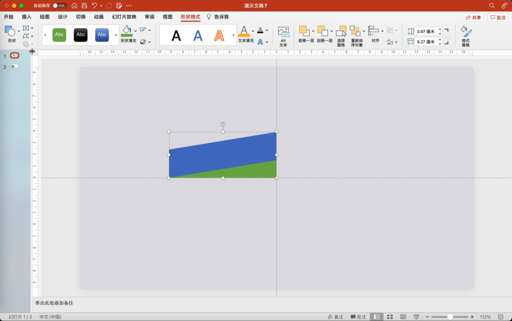The height and width of the screenshot is (321, 512).
Task: Click the 文本填充 text fill icon
Action: [x=244, y=32]
